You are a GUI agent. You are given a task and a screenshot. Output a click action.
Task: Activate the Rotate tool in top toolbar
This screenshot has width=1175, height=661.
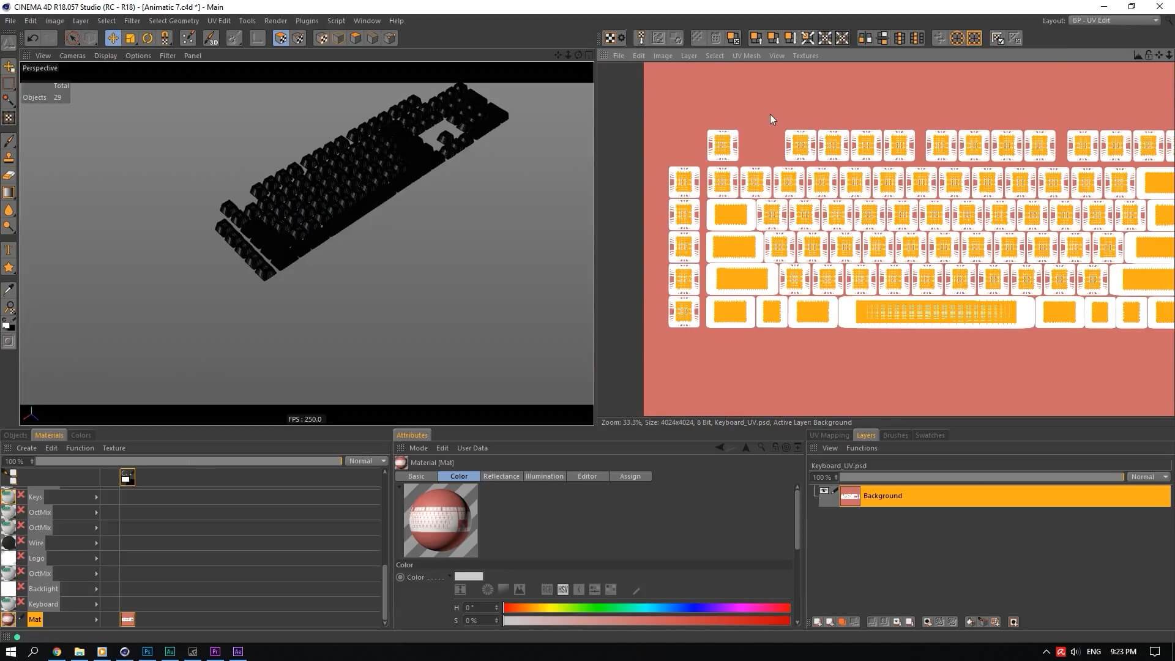point(147,39)
